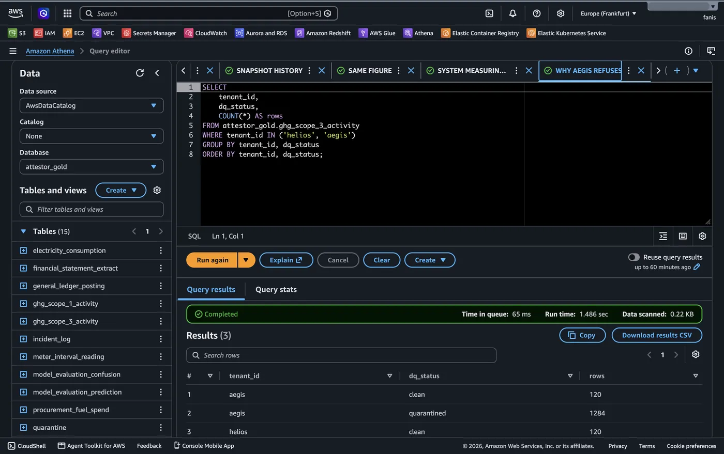
Task: Open the header settings gear
Action: click(x=561, y=13)
